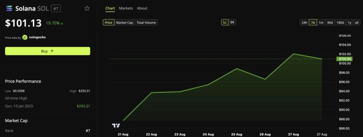Click the All-time High label
Viewport: 363px width, 137px height.
pos(16,98)
